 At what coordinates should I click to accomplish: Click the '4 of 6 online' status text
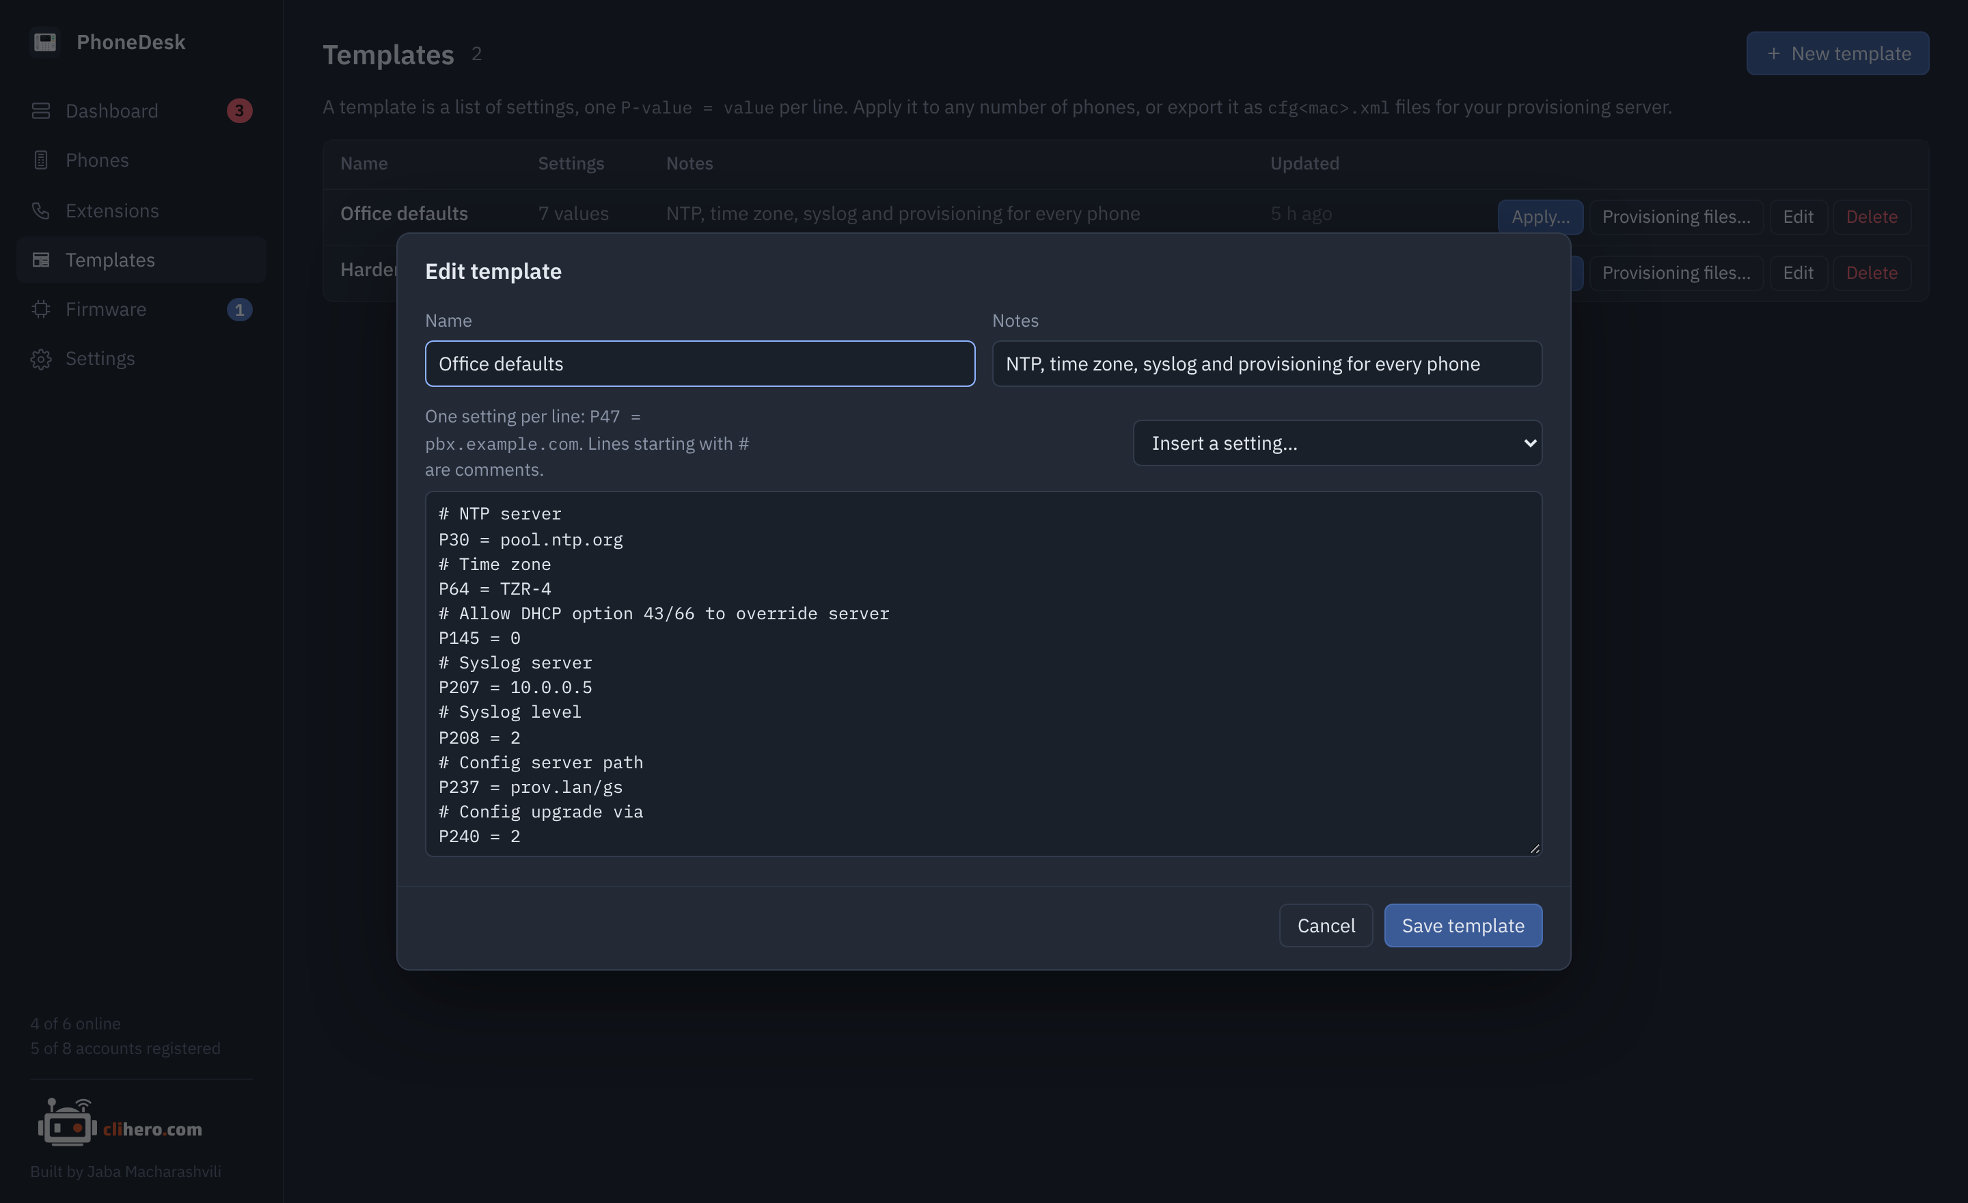(76, 1023)
